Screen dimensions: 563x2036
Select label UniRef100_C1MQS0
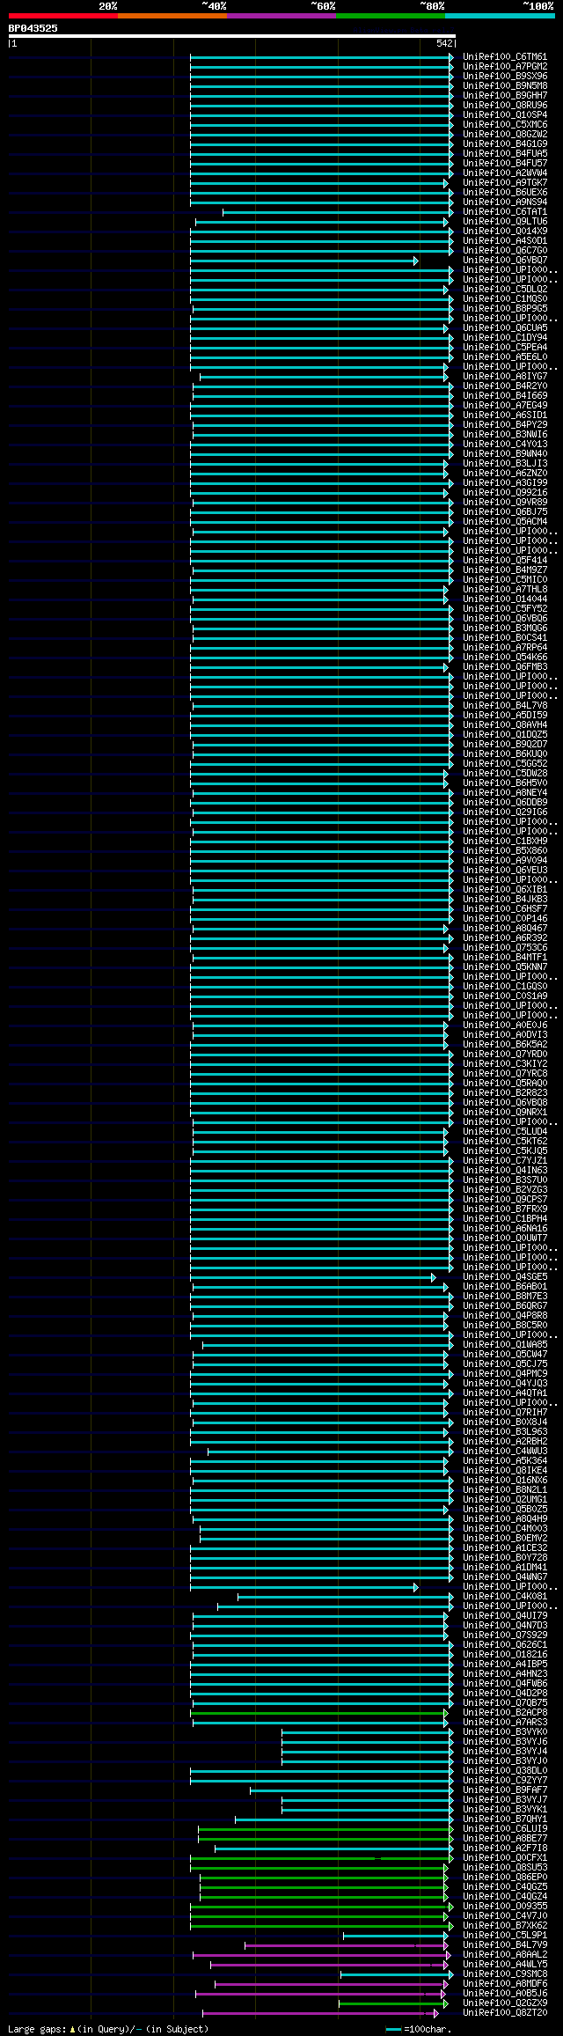505,299
